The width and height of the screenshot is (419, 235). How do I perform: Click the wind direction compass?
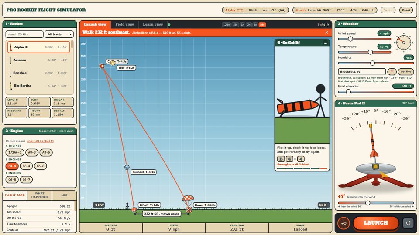coord(403,42)
